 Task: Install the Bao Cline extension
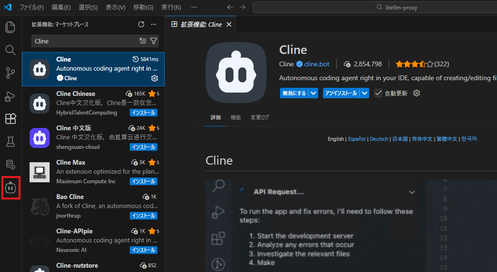pos(144,216)
